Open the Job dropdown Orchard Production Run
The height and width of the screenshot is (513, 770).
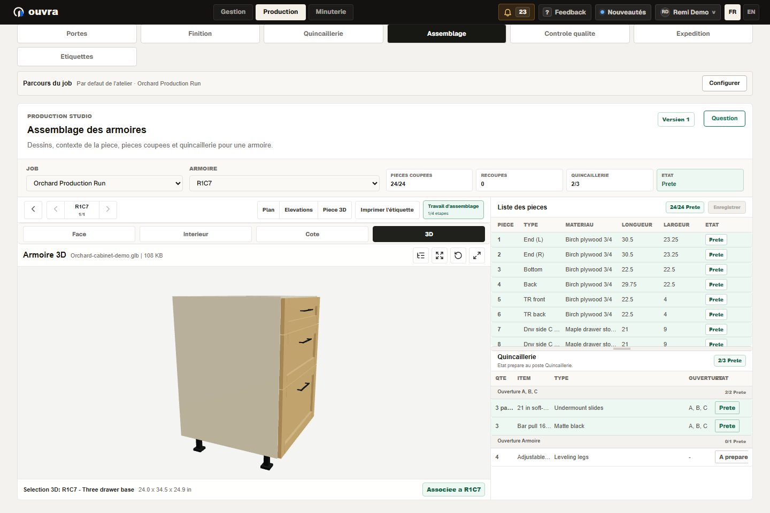105,183
